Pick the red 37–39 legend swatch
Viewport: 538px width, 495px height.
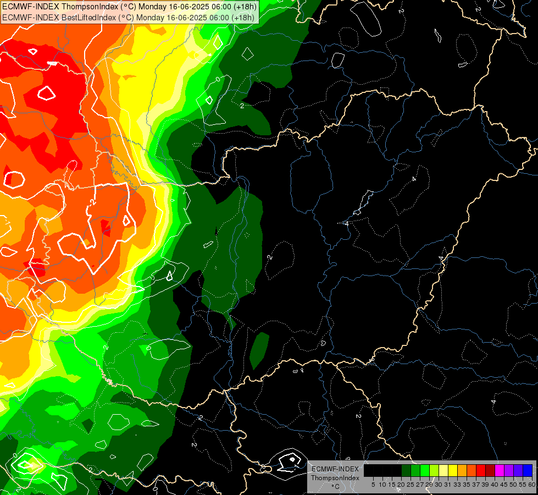481,470
